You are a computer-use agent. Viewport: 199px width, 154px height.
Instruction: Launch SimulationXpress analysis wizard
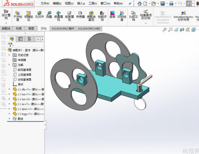(183, 16)
